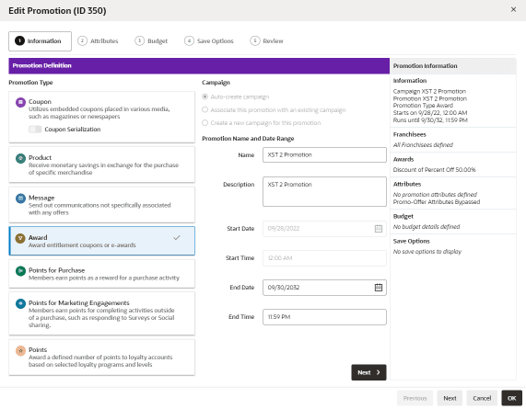
Task: Click the brown Award promotion type icon
Action: click(x=20, y=238)
